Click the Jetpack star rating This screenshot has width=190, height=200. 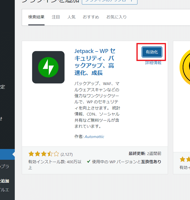coord(44,154)
